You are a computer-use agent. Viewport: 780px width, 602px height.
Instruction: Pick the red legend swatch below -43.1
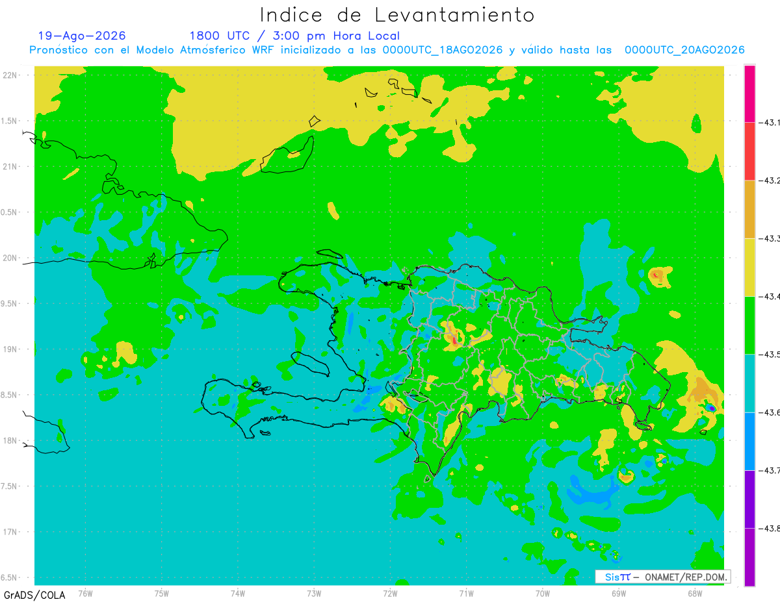point(749,151)
